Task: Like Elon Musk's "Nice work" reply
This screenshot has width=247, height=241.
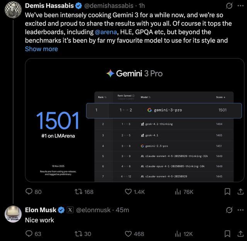Action: click(x=129, y=233)
